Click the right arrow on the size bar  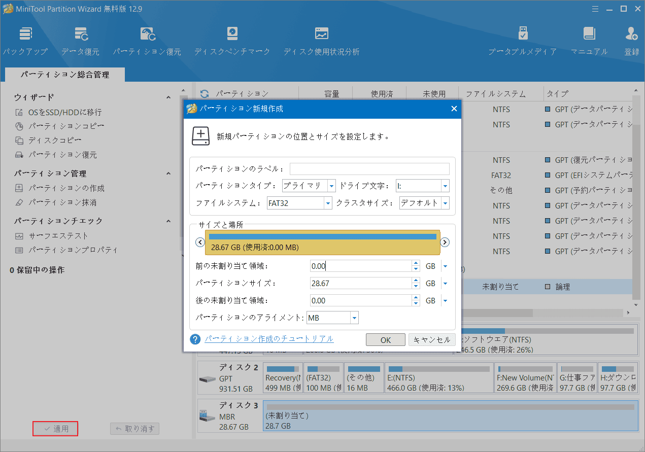point(445,242)
